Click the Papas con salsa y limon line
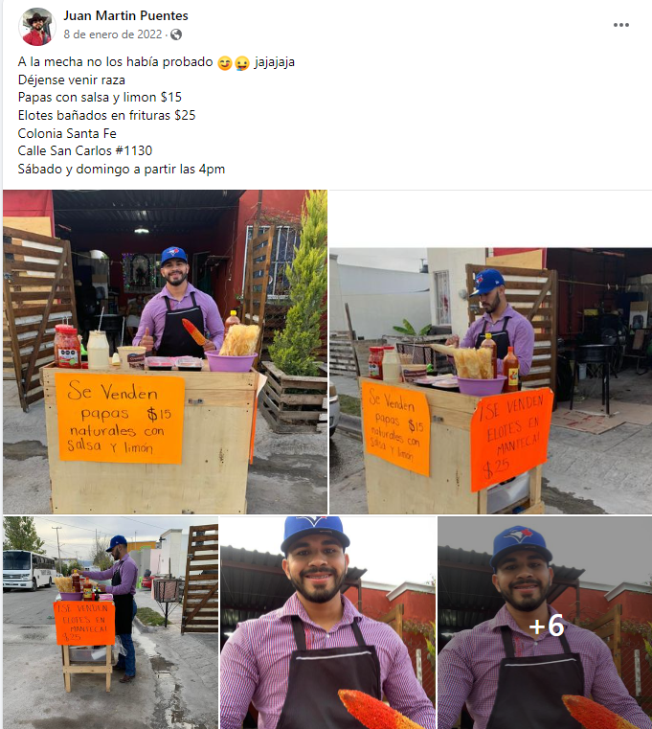Image resolution: width=652 pixels, height=729 pixels. [100, 97]
